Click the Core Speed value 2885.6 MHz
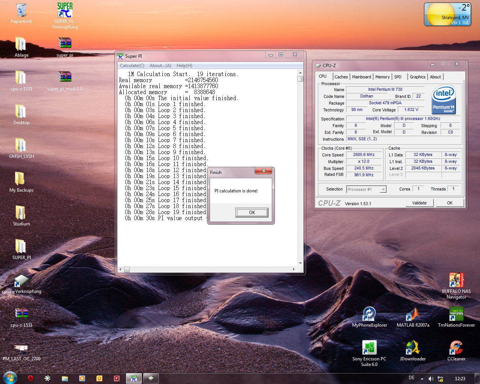The height and width of the screenshot is (384, 480). click(x=364, y=154)
